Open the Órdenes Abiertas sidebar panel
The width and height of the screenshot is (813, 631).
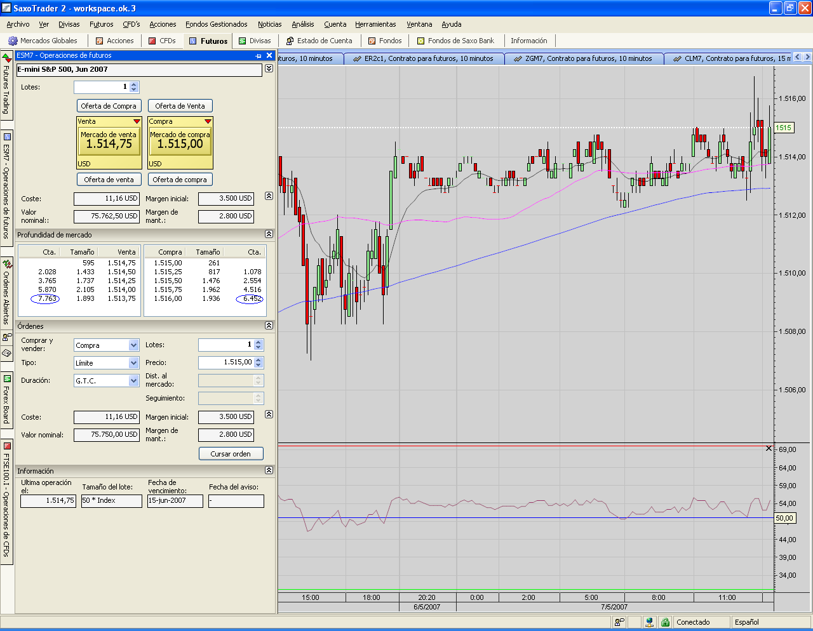[x=7, y=292]
